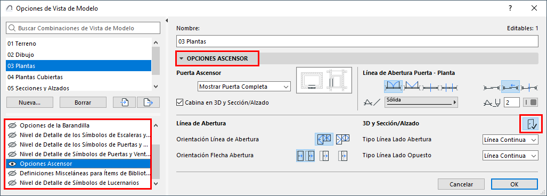Viewport: 547px width, 196px height.
Task: Select second Orientación Línea de Abertura icon
Action: 342,139
